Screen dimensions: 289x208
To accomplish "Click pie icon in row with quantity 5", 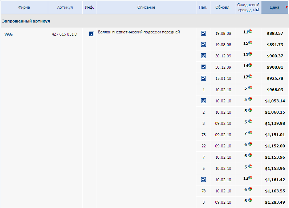I will click(x=250, y=166).
